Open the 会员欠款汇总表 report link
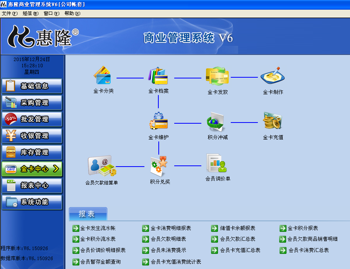The image size is (350, 269). pos(237,239)
